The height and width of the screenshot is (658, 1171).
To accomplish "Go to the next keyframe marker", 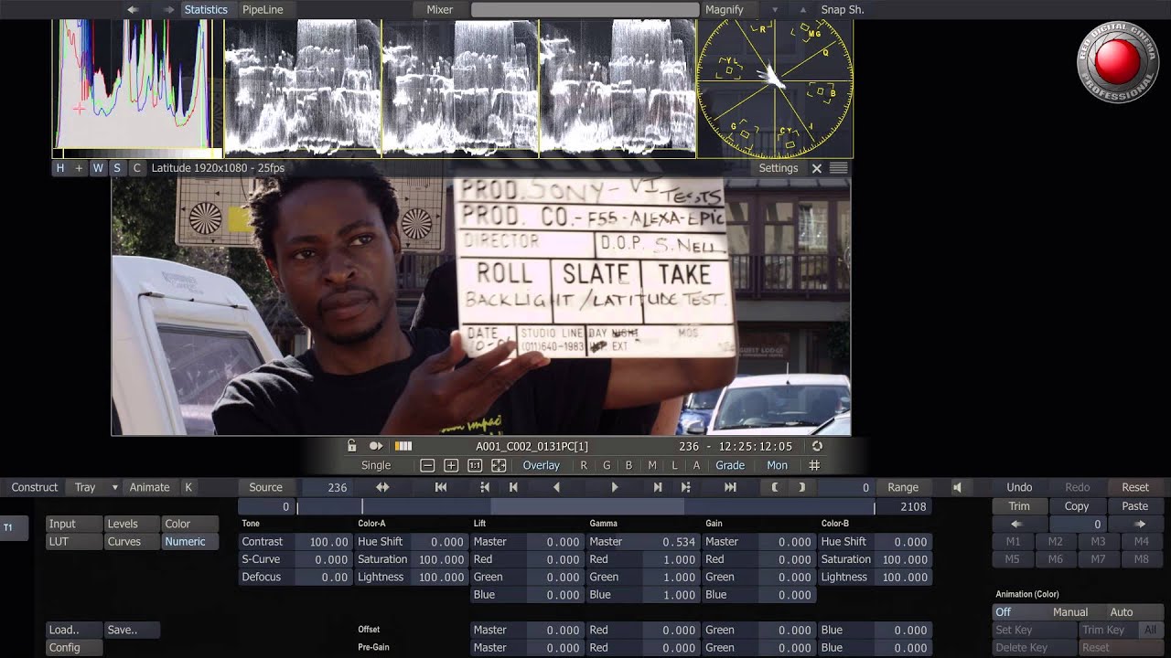I will click(x=686, y=487).
